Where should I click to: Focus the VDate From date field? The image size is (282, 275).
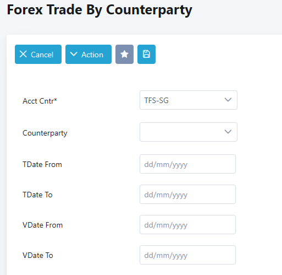pyautogui.click(x=187, y=224)
